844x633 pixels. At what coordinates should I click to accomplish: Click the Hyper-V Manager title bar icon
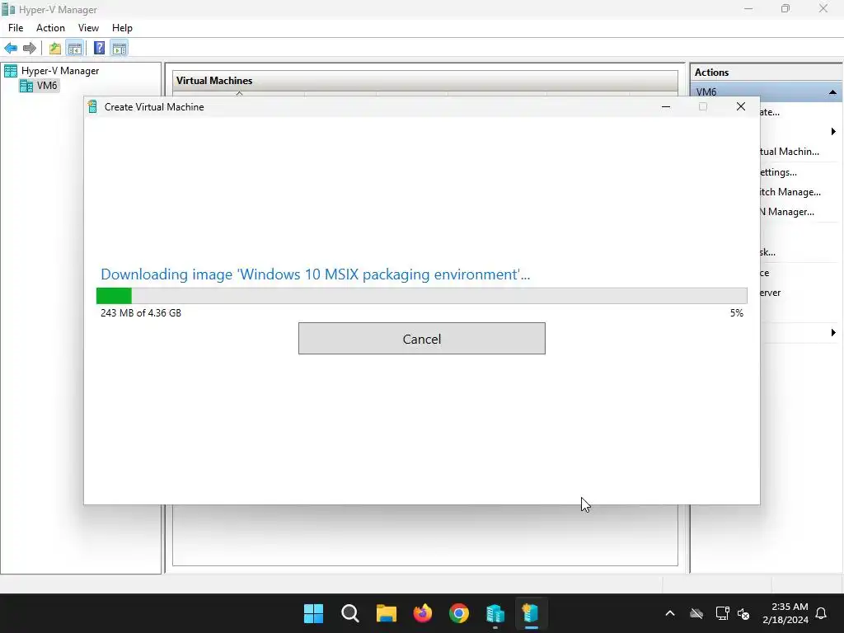[x=8, y=9]
